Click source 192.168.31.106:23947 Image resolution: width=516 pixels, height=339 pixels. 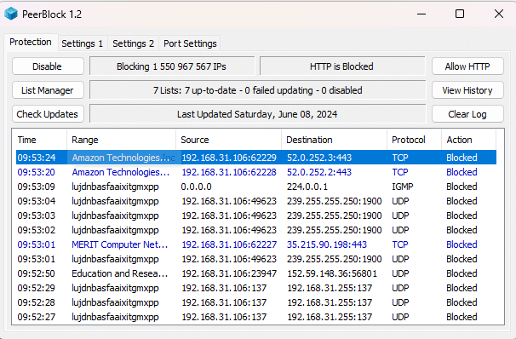pyautogui.click(x=229, y=273)
